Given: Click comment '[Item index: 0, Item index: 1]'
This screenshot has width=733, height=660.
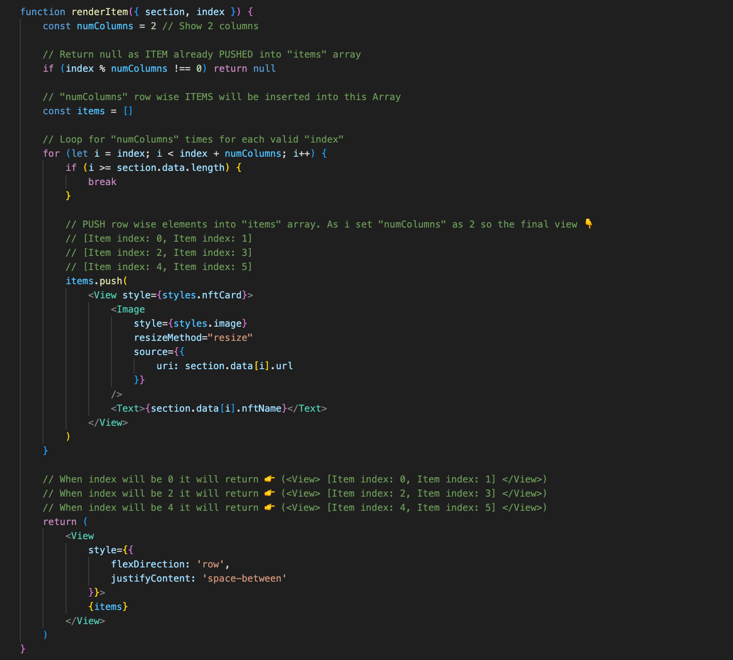Looking at the screenshot, I should 159,238.
